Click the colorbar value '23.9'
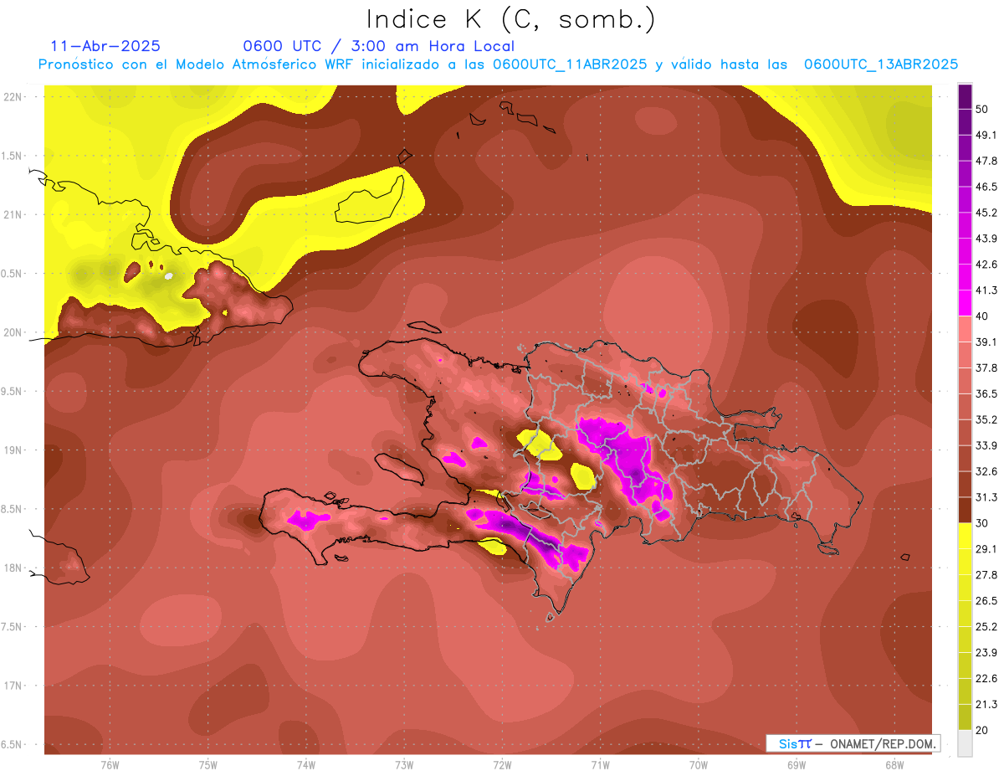The height and width of the screenshot is (776, 1004). click(x=986, y=652)
